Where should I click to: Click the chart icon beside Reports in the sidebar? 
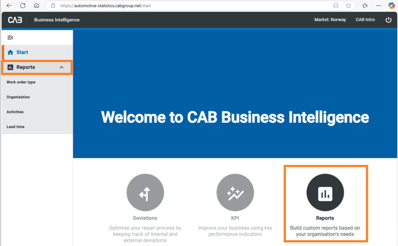[10, 67]
